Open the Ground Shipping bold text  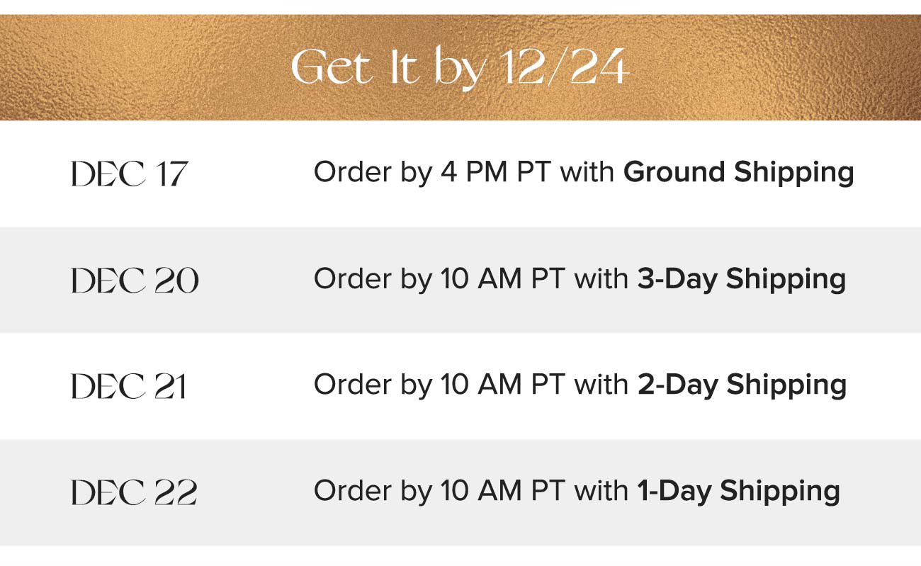pos(738,174)
